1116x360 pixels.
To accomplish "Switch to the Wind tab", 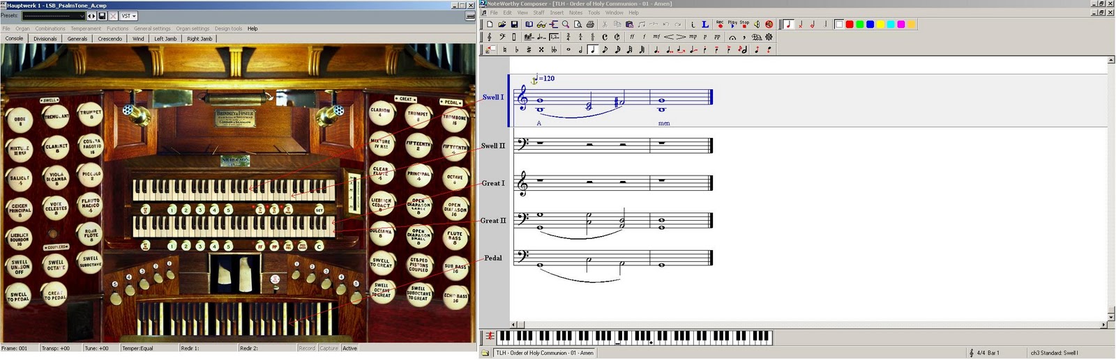I will [138, 39].
